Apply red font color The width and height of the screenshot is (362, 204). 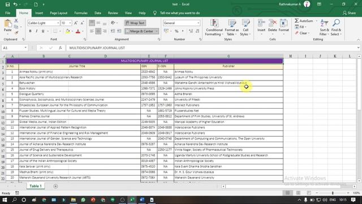[78, 31]
